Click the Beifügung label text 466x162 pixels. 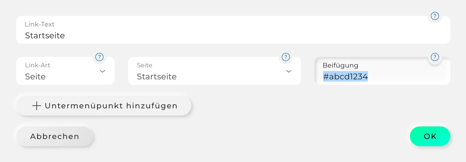[340, 65]
